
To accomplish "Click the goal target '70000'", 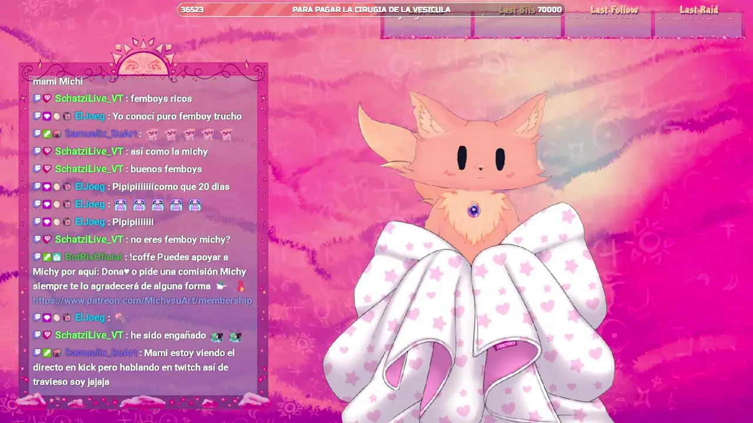I will point(549,10).
